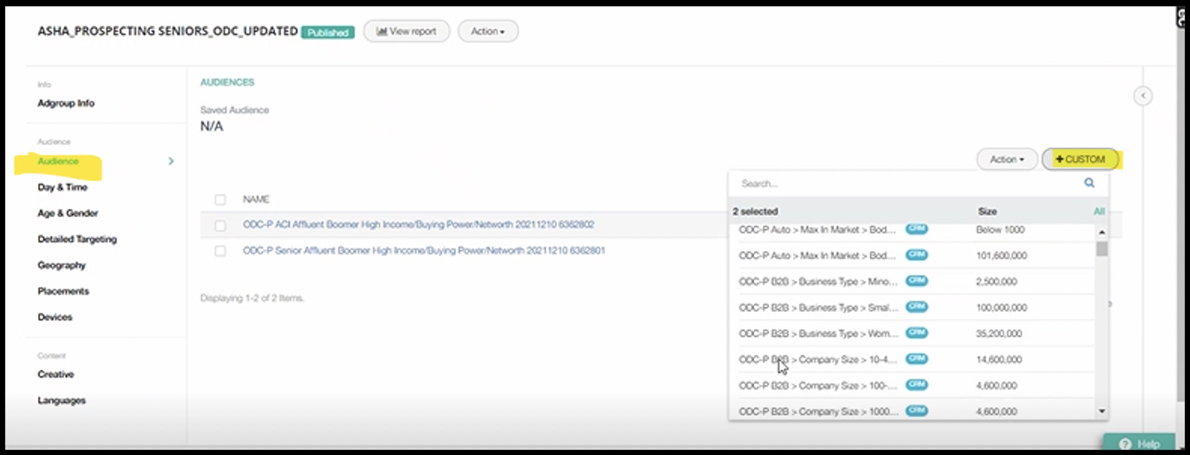Open the Help widget
This screenshot has width=1190, height=455.
point(1139,444)
